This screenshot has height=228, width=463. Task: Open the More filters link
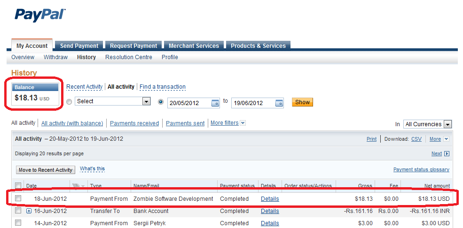pyautogui.click(x=224, y=123)
